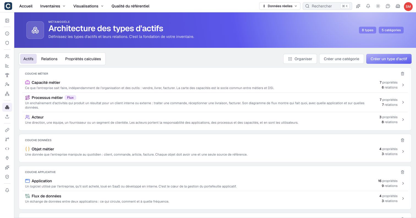Click Créer un type d'actif button

(x=389, y=59)
